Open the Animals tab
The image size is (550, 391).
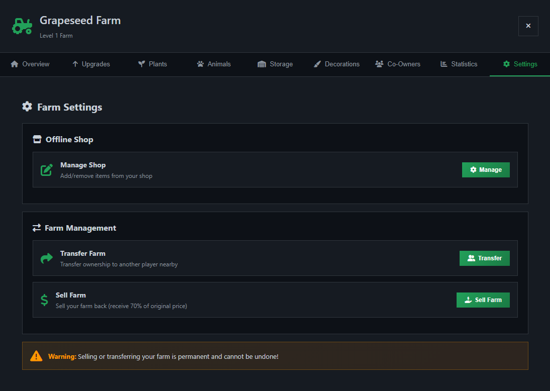pos(214,64)
